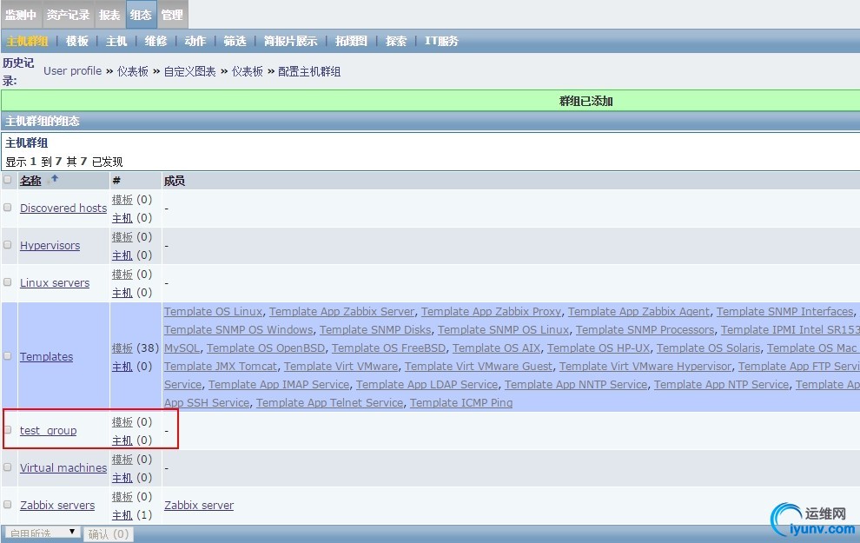Open Template App IMAP Service
The width and height of the screenshot is (860, 543).
279,385
